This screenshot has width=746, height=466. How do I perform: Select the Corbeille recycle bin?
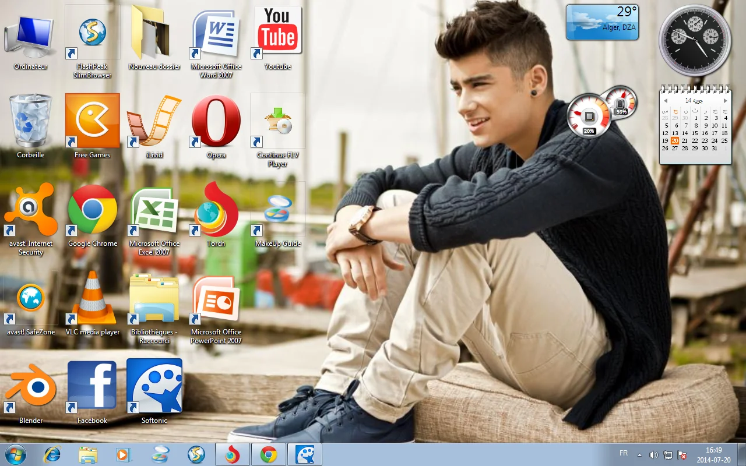click(31, 121)
